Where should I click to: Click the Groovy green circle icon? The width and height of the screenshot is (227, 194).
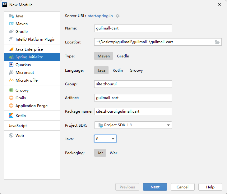pos(11,90)
